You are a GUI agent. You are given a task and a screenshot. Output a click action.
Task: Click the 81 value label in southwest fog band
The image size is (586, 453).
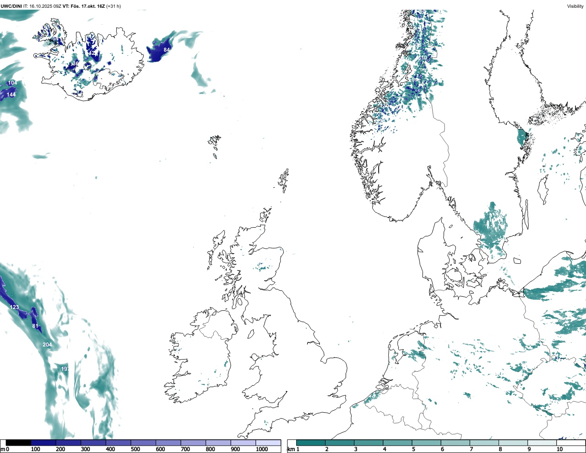[x=35, y=326]
